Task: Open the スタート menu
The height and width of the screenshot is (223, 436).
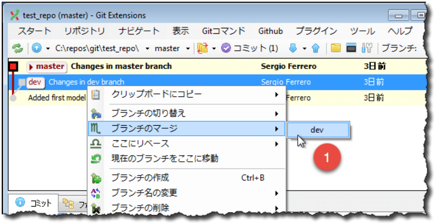Action: (x=35, y=31)
